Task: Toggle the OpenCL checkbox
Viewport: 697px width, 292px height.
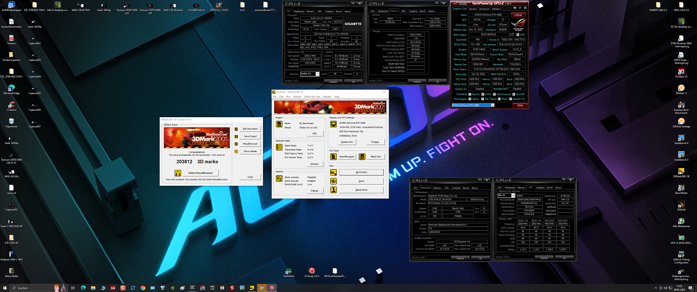Action: click(470, 94)
